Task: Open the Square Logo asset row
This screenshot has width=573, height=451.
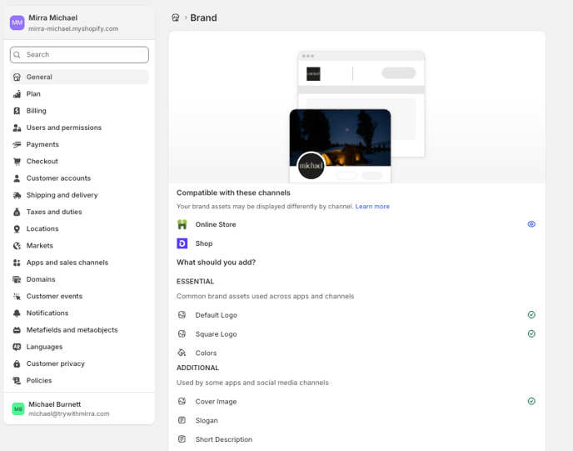Action: [356, 334]
